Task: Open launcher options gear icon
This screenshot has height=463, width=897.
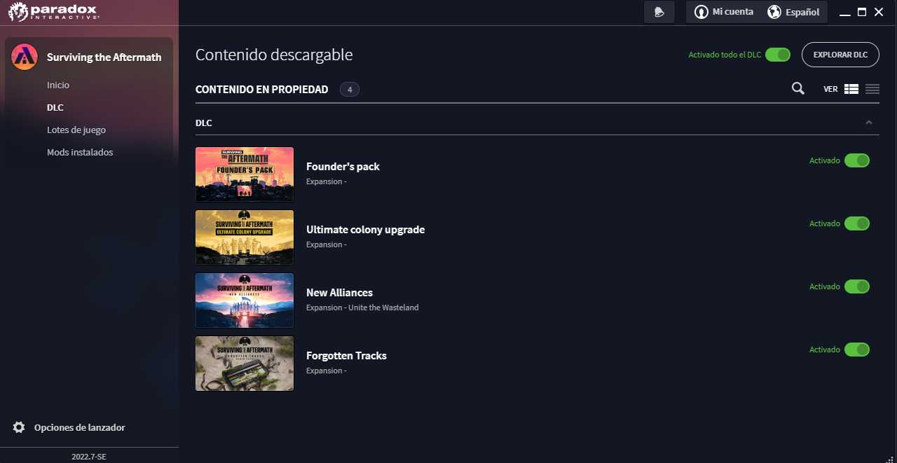Action: coord(20,427)
